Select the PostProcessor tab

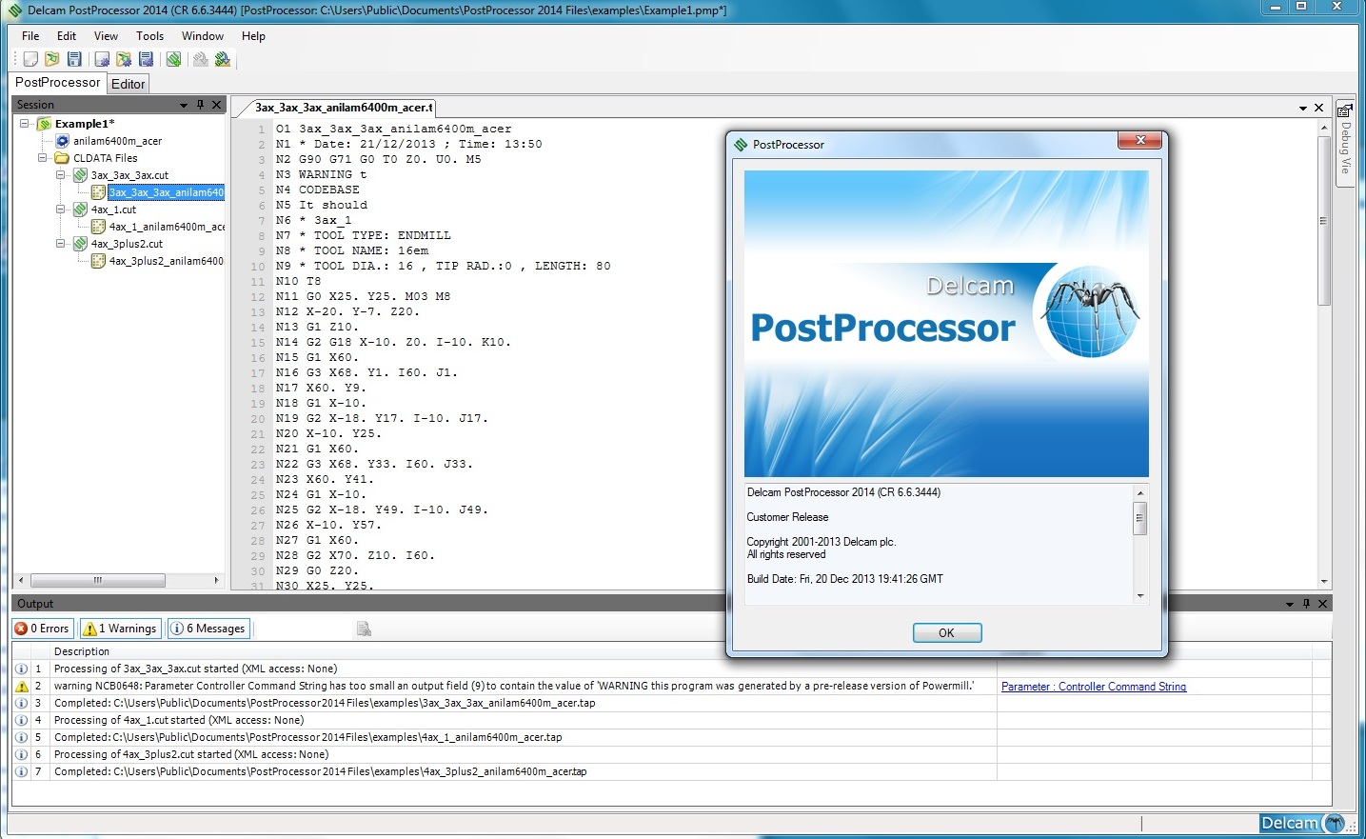point(57,83)
